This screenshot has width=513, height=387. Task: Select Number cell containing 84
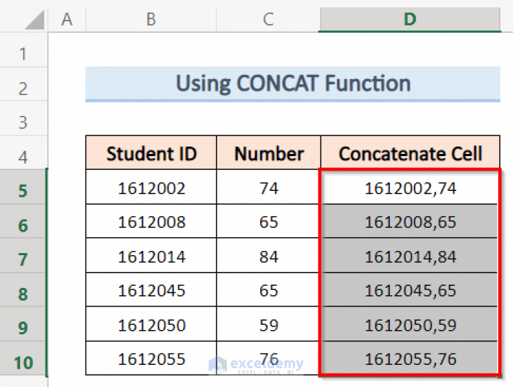point(269,256)
